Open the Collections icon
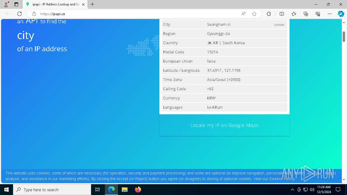This screenshot has width=347, height=195. pos(306,14)
